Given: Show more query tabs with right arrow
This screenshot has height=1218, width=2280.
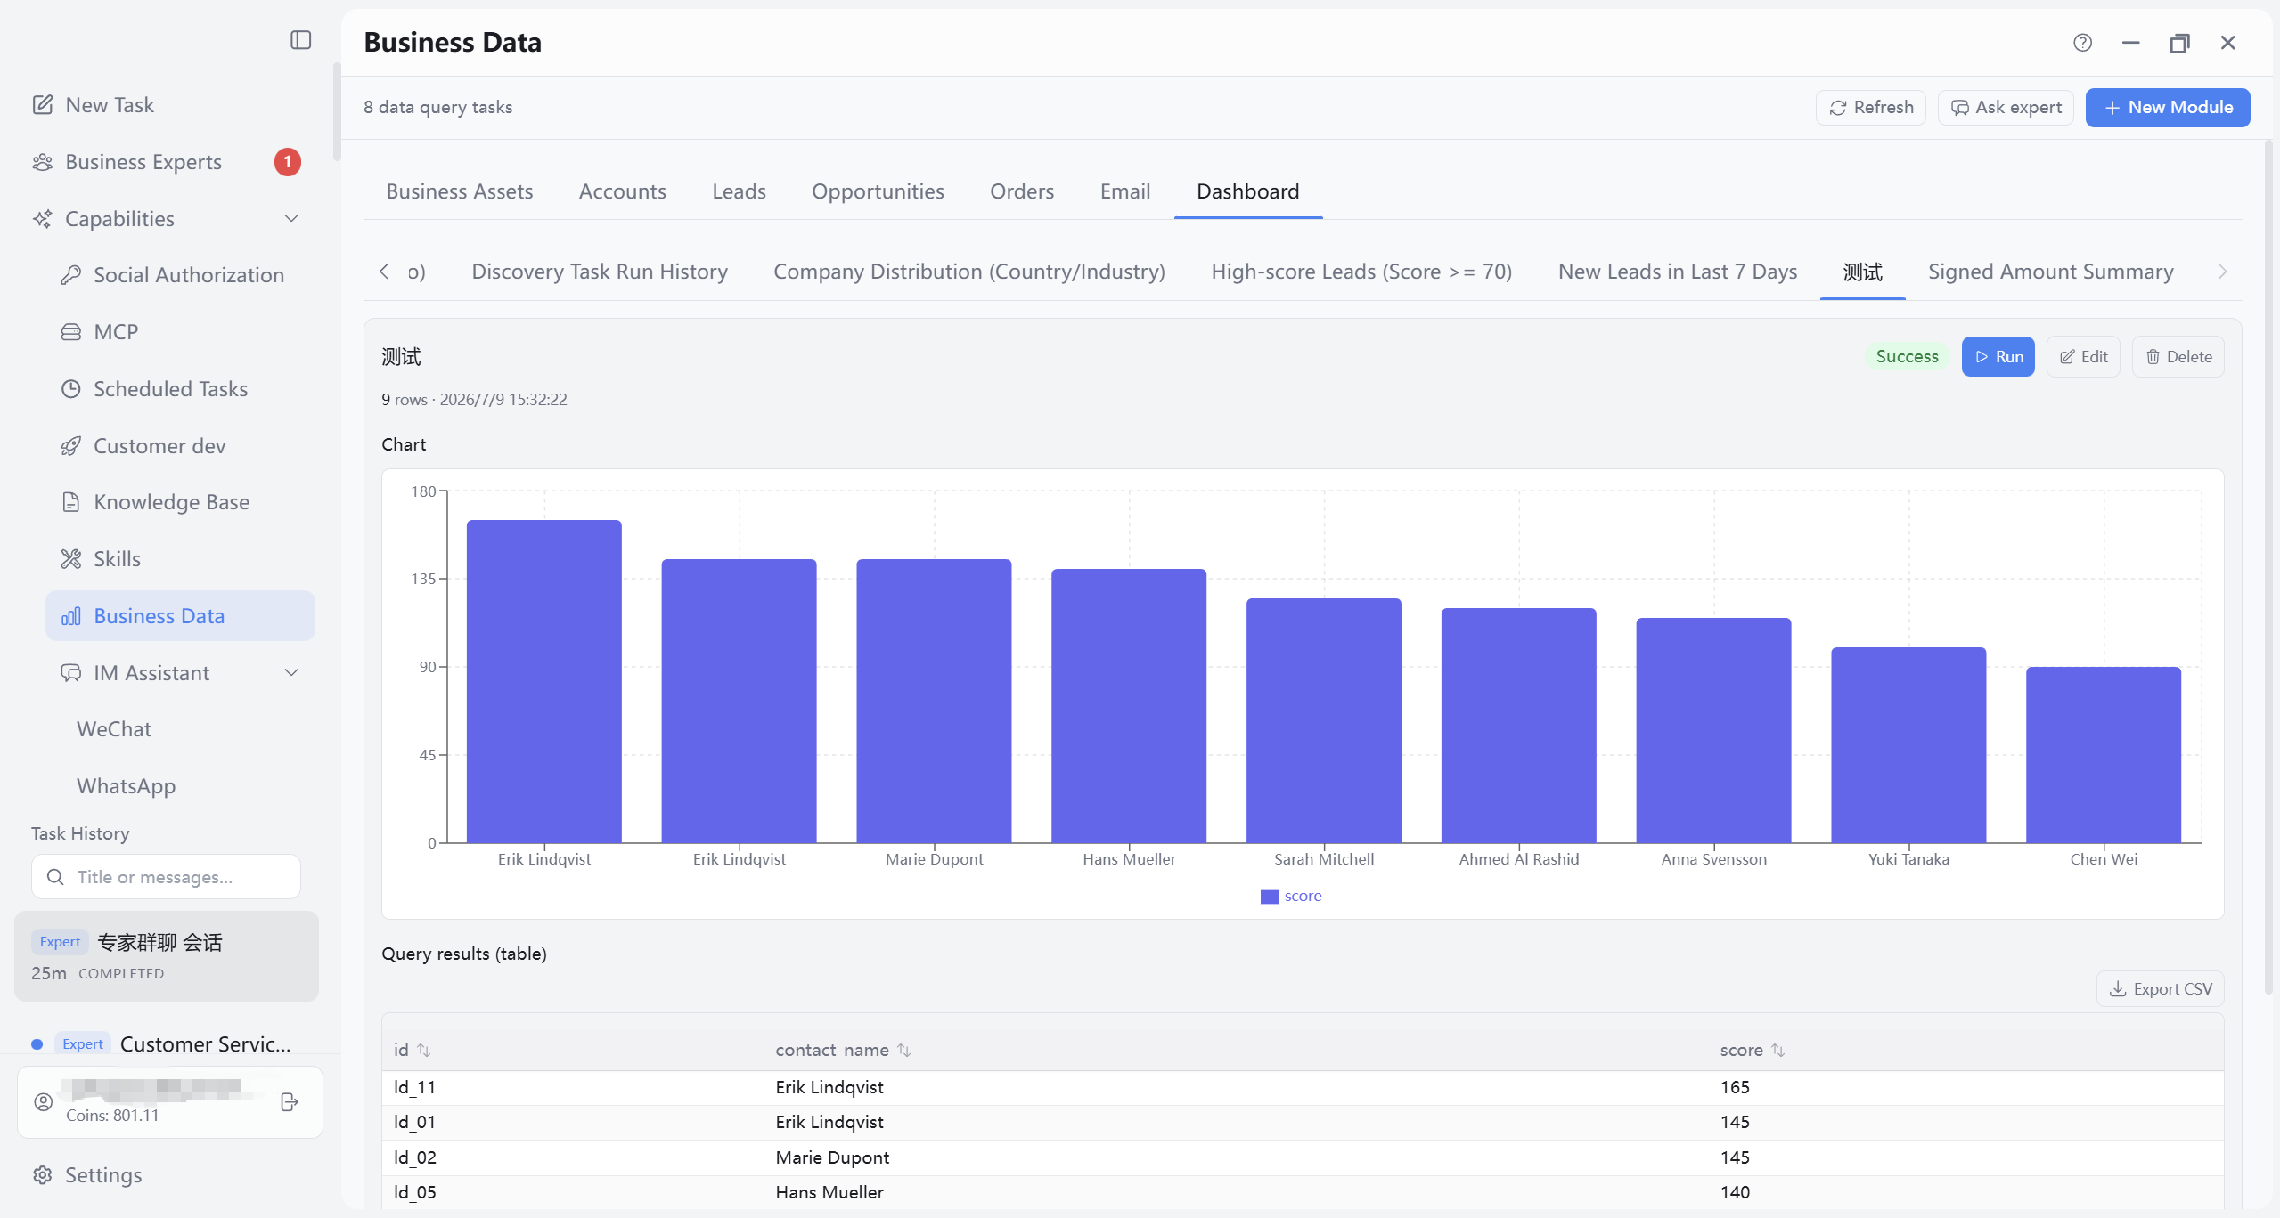Looking at the screenshot, I should 2222,272.
